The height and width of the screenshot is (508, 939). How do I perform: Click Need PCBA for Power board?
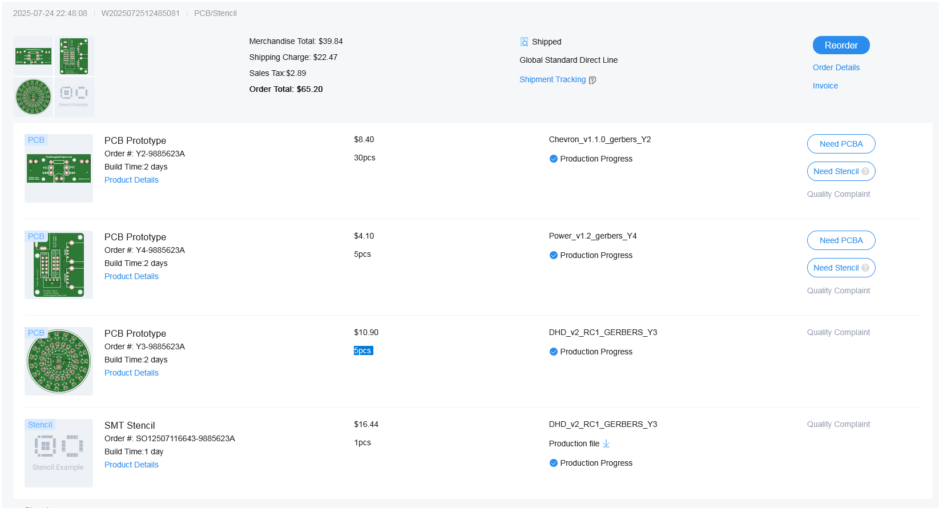841,240
